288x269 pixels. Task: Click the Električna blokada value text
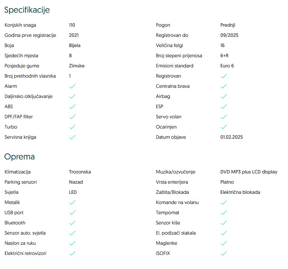coord(240,192)
